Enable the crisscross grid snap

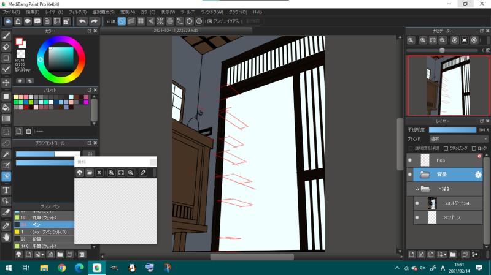141,21
